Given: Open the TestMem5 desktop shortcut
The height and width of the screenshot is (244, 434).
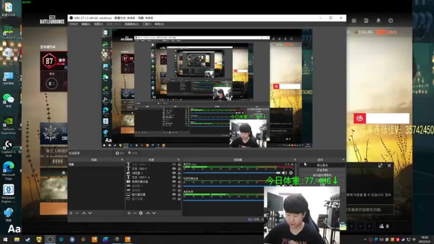Looking at the screenshot, I should (x=8, y=33).
